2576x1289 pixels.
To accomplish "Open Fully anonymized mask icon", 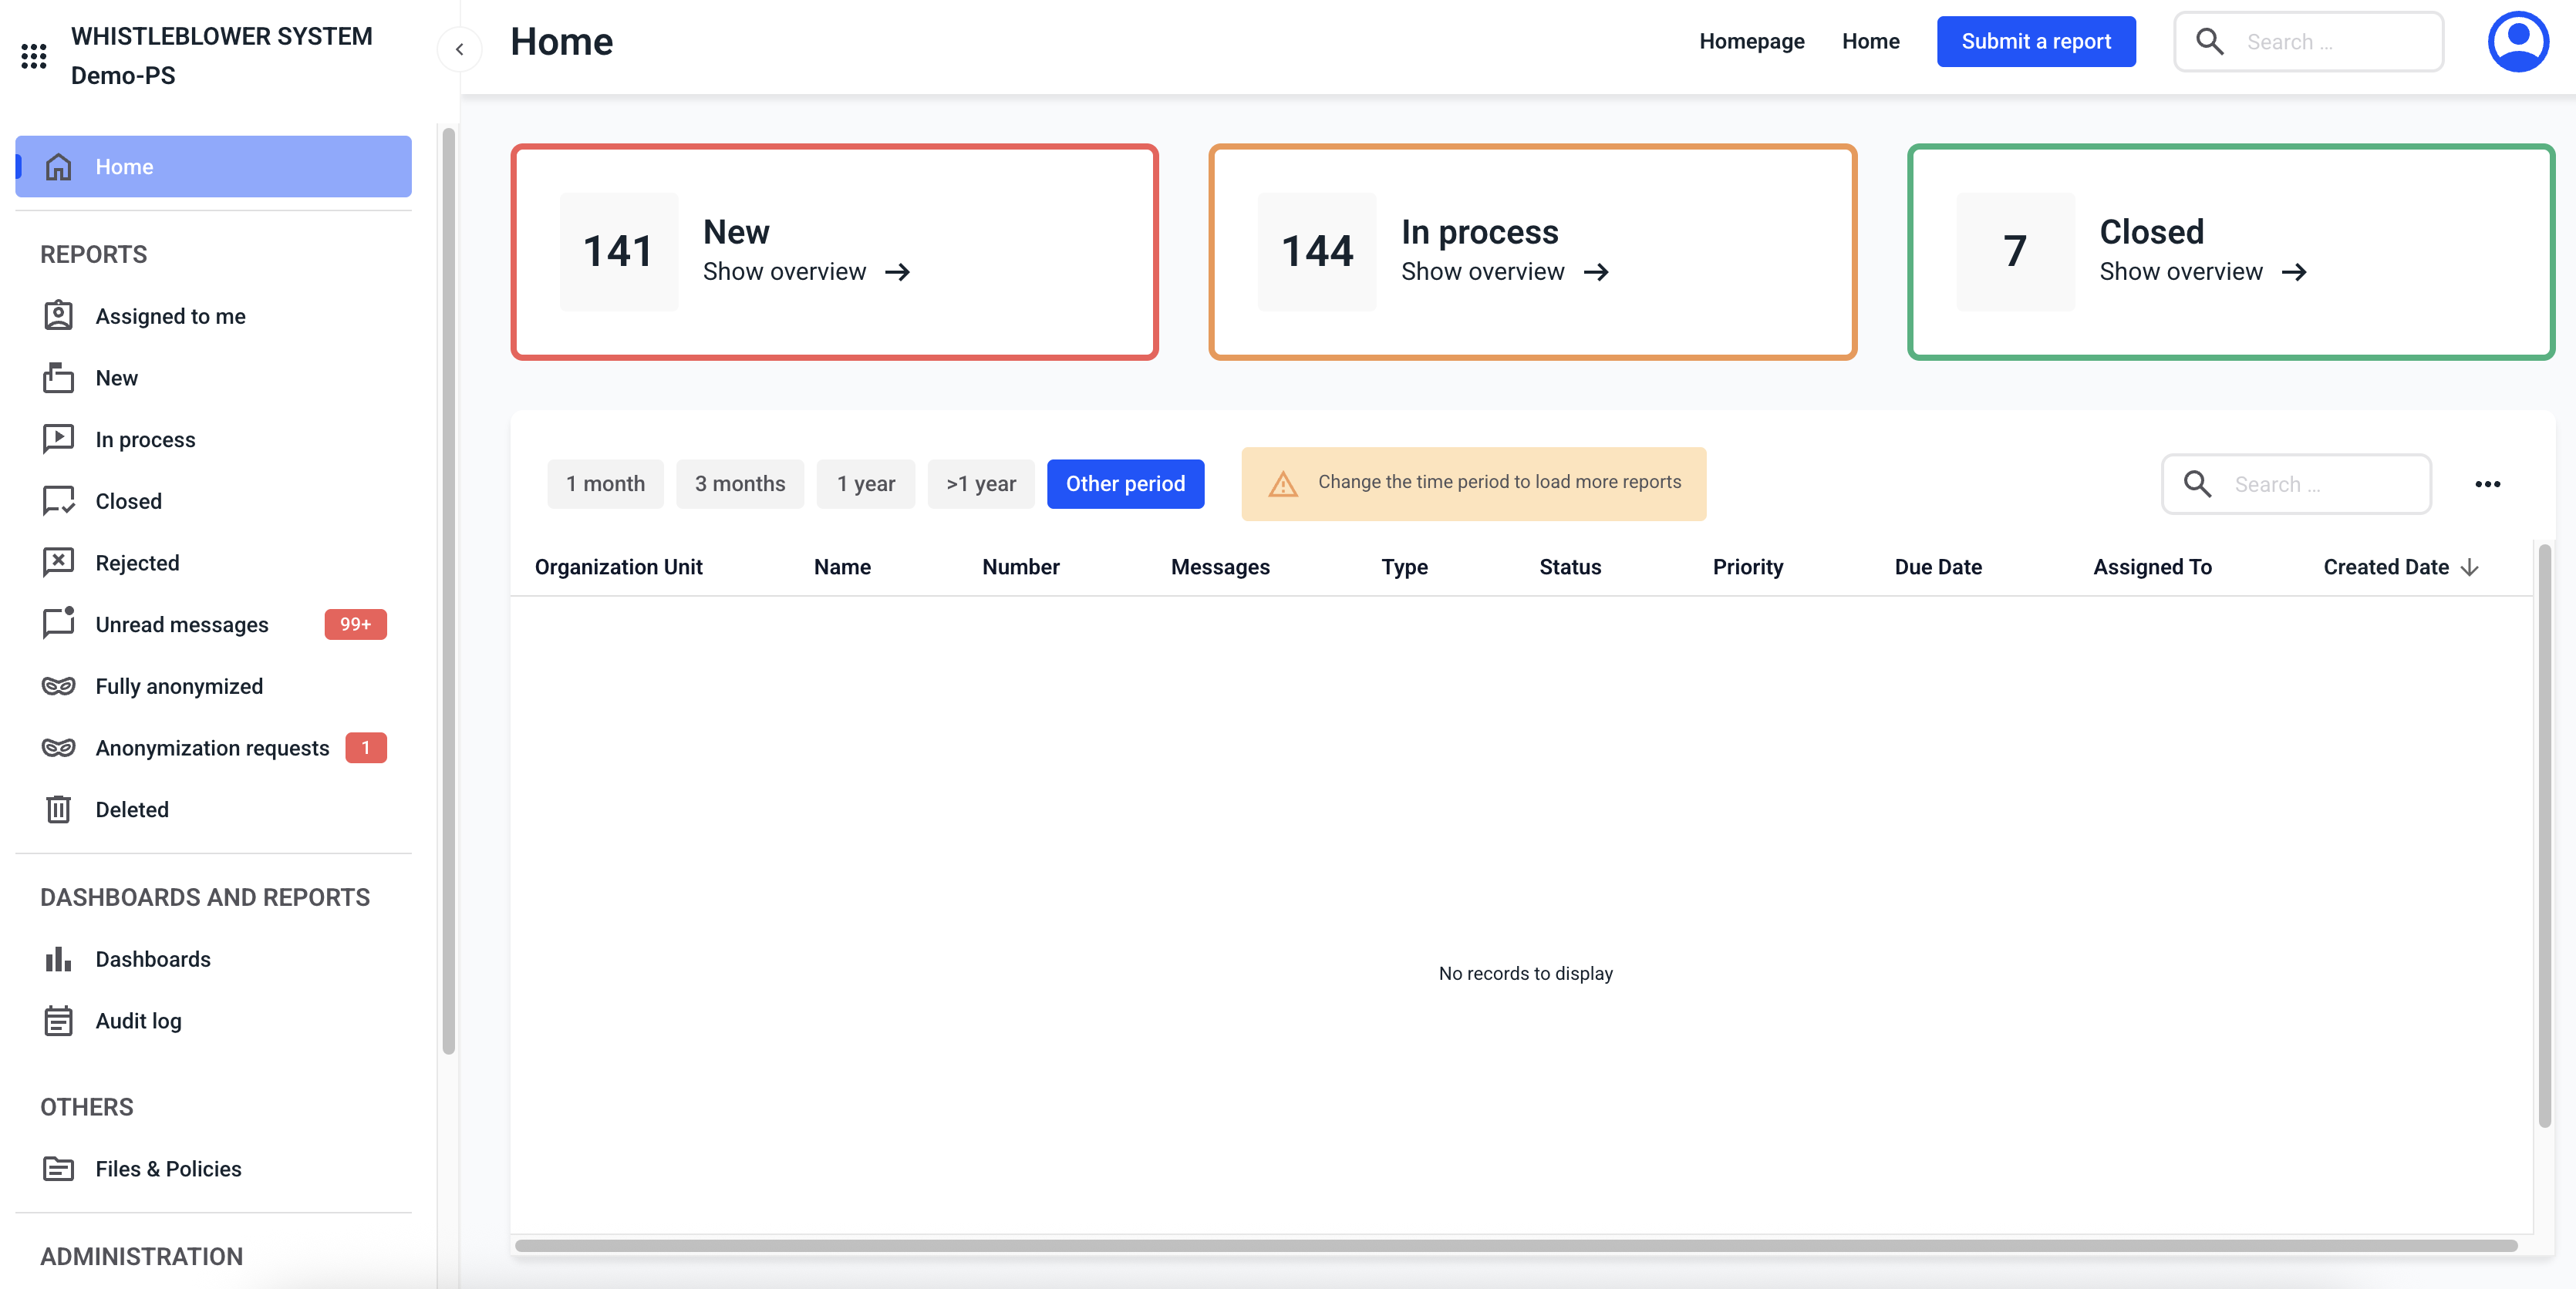I will (58, 686).
